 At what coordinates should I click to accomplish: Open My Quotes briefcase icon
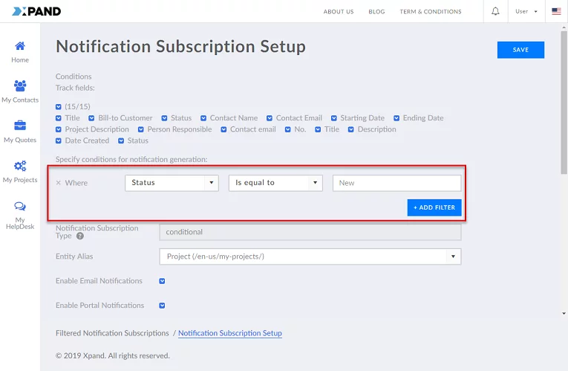(20, 126)
